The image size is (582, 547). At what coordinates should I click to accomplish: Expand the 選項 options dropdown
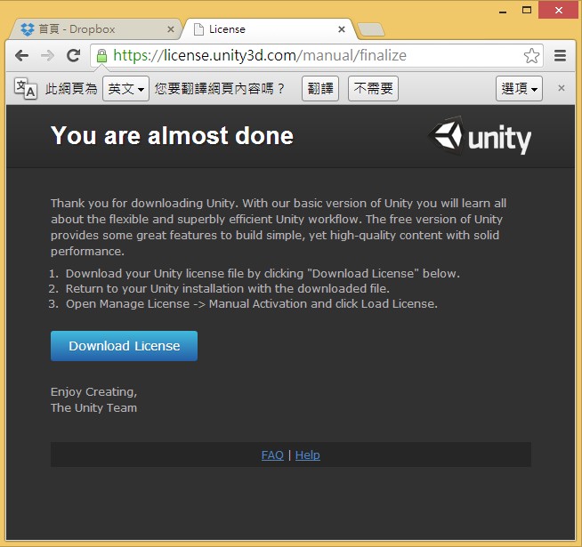coord(519,88)
